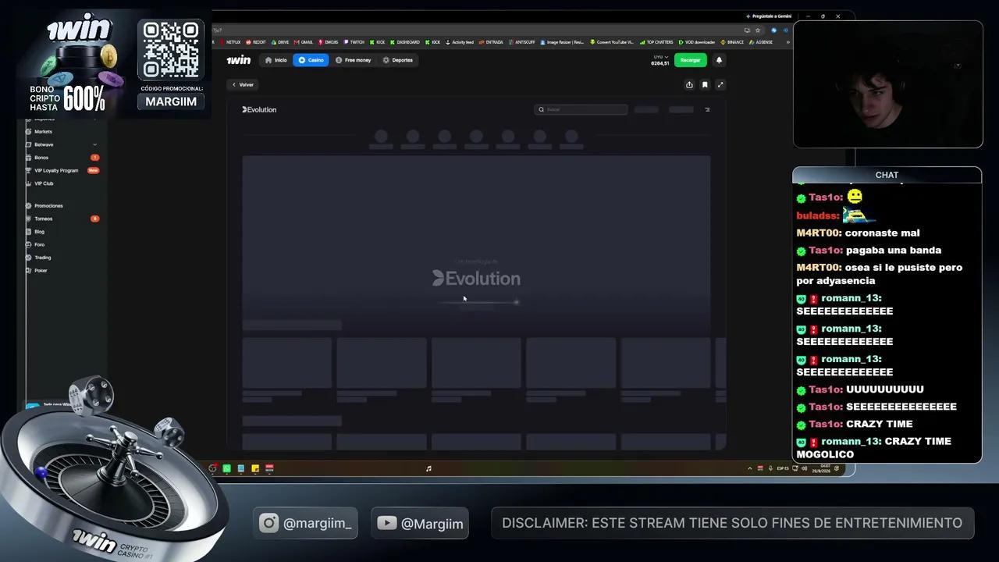Click the music note taskbar icon
The width and height of the screenshot is (999, 562).
pos(428,468)
